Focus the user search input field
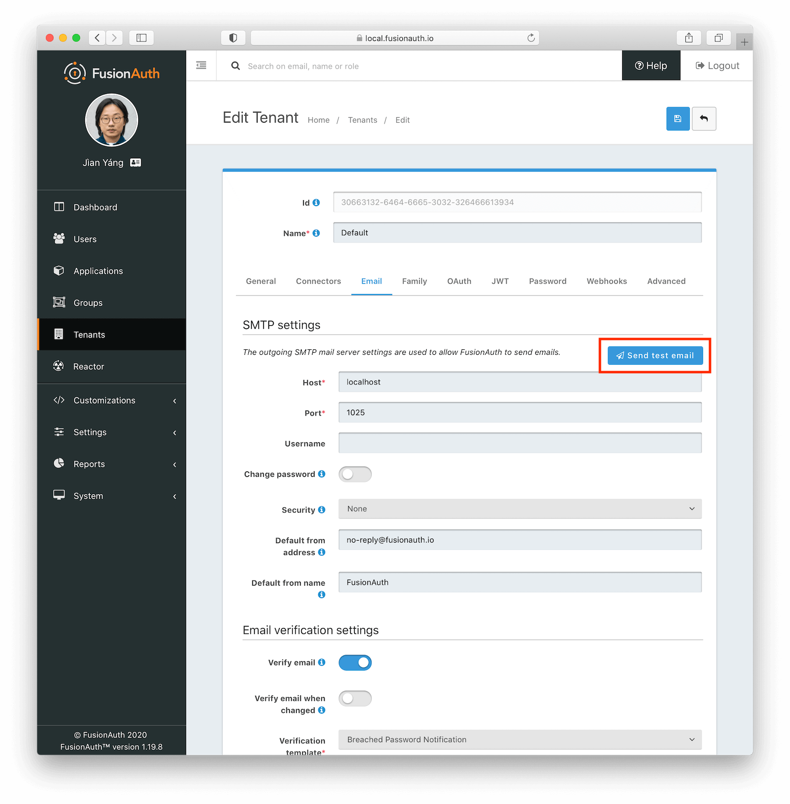790x804 pixels. (x=430, y=66)
